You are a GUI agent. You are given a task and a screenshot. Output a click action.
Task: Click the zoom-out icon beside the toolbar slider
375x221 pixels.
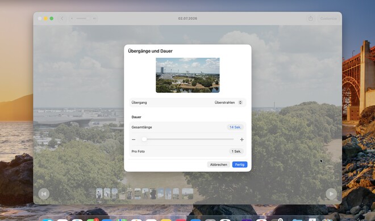coord(72,18)
